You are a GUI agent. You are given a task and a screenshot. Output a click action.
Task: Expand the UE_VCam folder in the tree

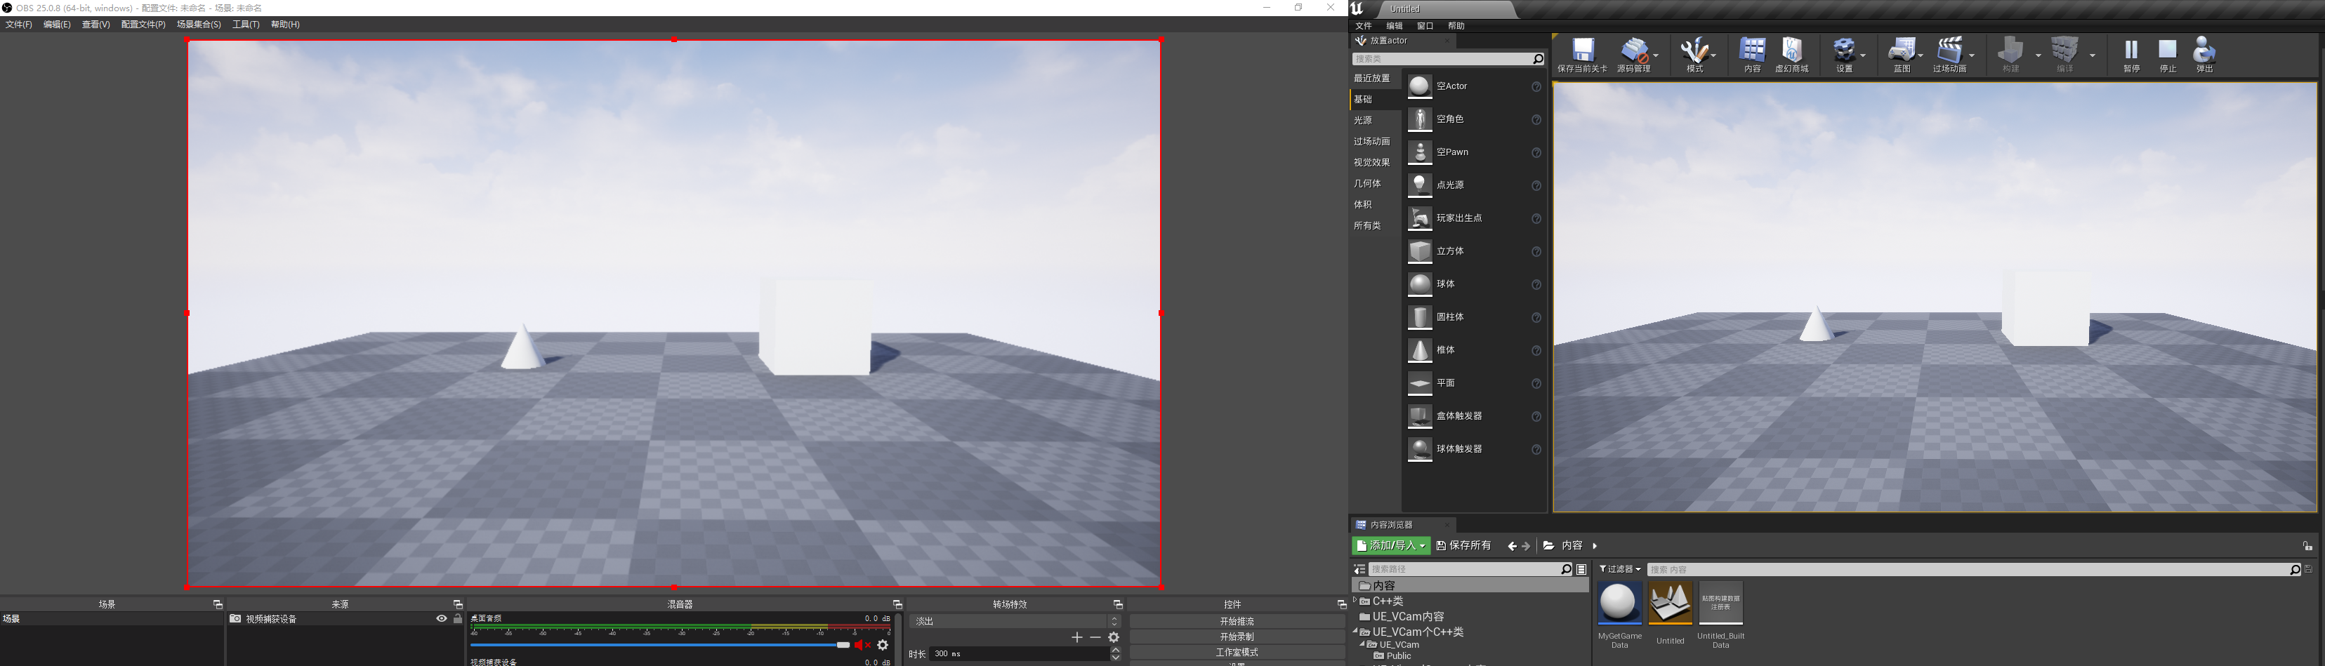(1362, 644)
